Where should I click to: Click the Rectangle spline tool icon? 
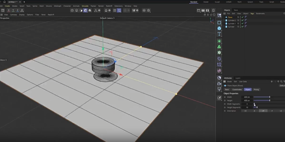point(219,23)
